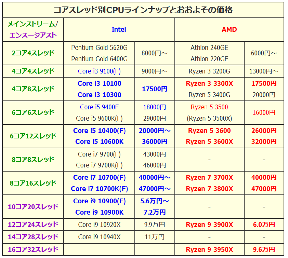This screenshot has height=258, width=288.
Task: Click the Core i5 9400F entry
Action: [100, 107]
